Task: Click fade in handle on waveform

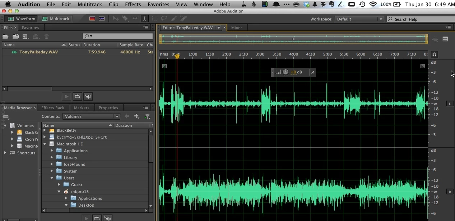Action: [x=164, y=66]
